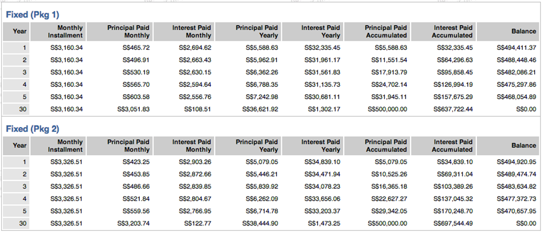This screenshot has width=542, height=232.
Task: Click Interest Paid Monthly header in Pkg 2
Action: [184, 146]
